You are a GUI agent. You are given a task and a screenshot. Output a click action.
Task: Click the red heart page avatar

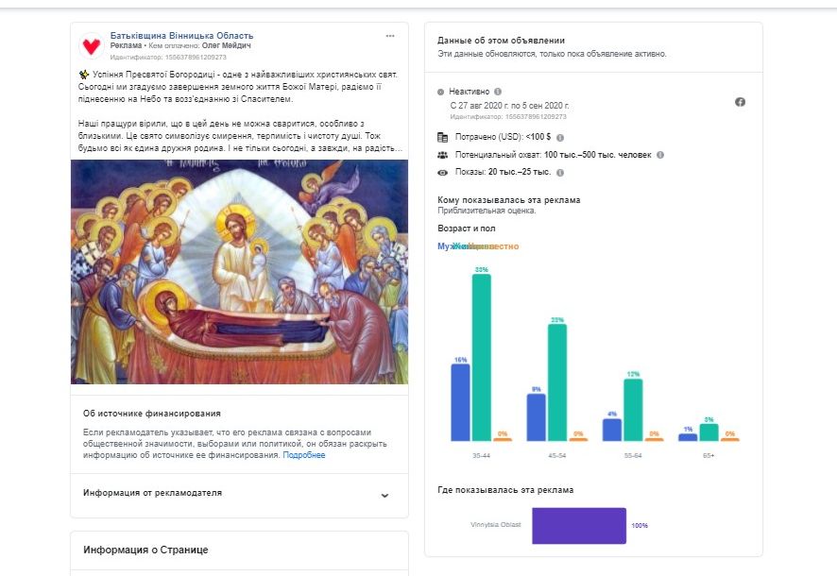point(92,45)
